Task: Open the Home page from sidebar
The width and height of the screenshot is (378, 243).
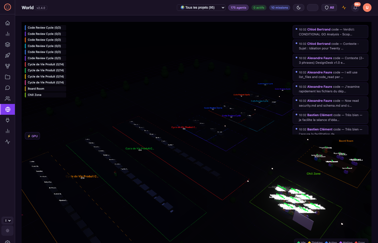Action: click(8, 23)
